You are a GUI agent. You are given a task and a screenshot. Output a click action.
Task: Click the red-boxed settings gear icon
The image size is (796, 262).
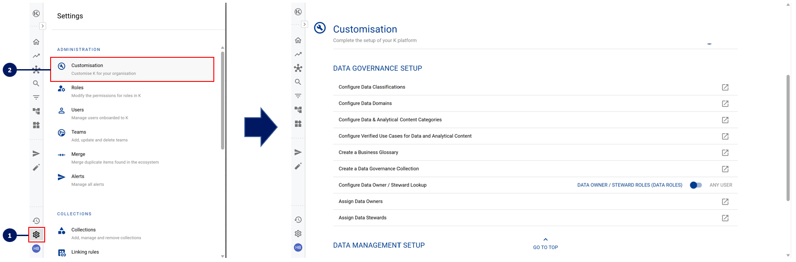pos(36,235)
